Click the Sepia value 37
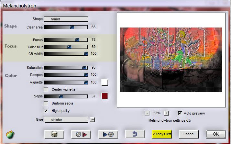Image resolution: width=231 pixels, height=144 pixels. [93, 96]
